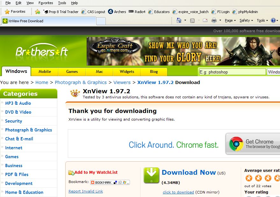Click the XnView eye application icon
280x197 pixels.
coord(75,93)
